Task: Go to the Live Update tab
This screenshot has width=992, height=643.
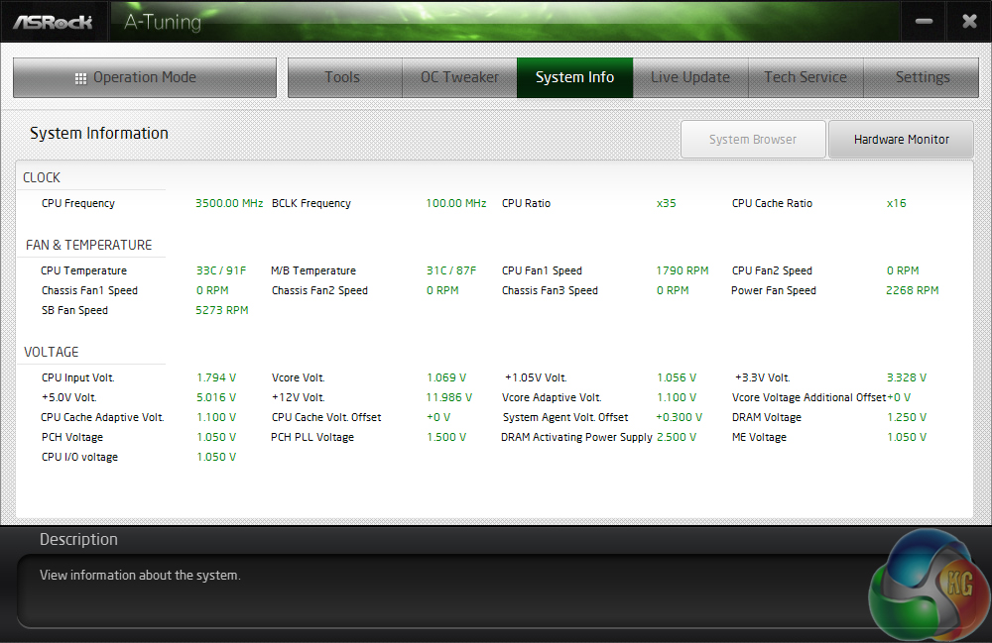Action: [x=690, y=77]
